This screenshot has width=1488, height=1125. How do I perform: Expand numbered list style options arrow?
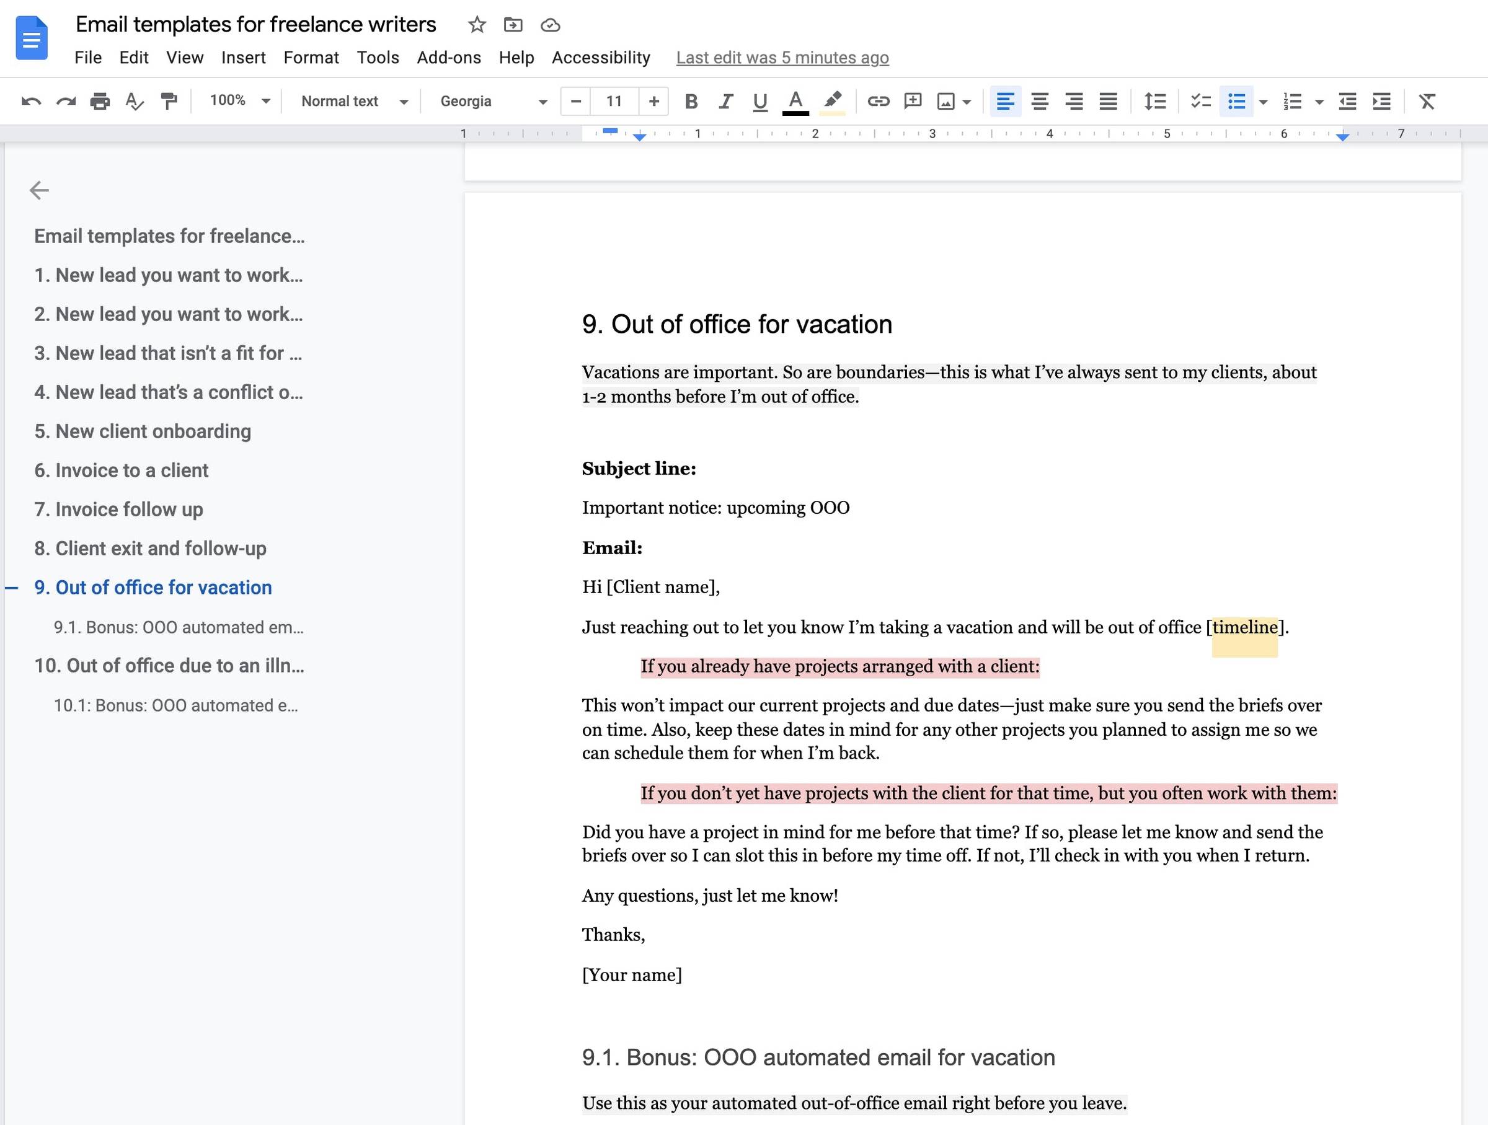(x=1319, y=102)
